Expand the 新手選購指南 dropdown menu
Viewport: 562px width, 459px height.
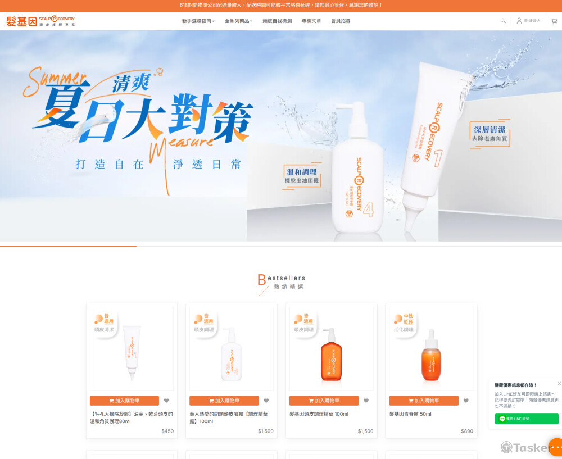pyautogui.click(x=198, y=21)
